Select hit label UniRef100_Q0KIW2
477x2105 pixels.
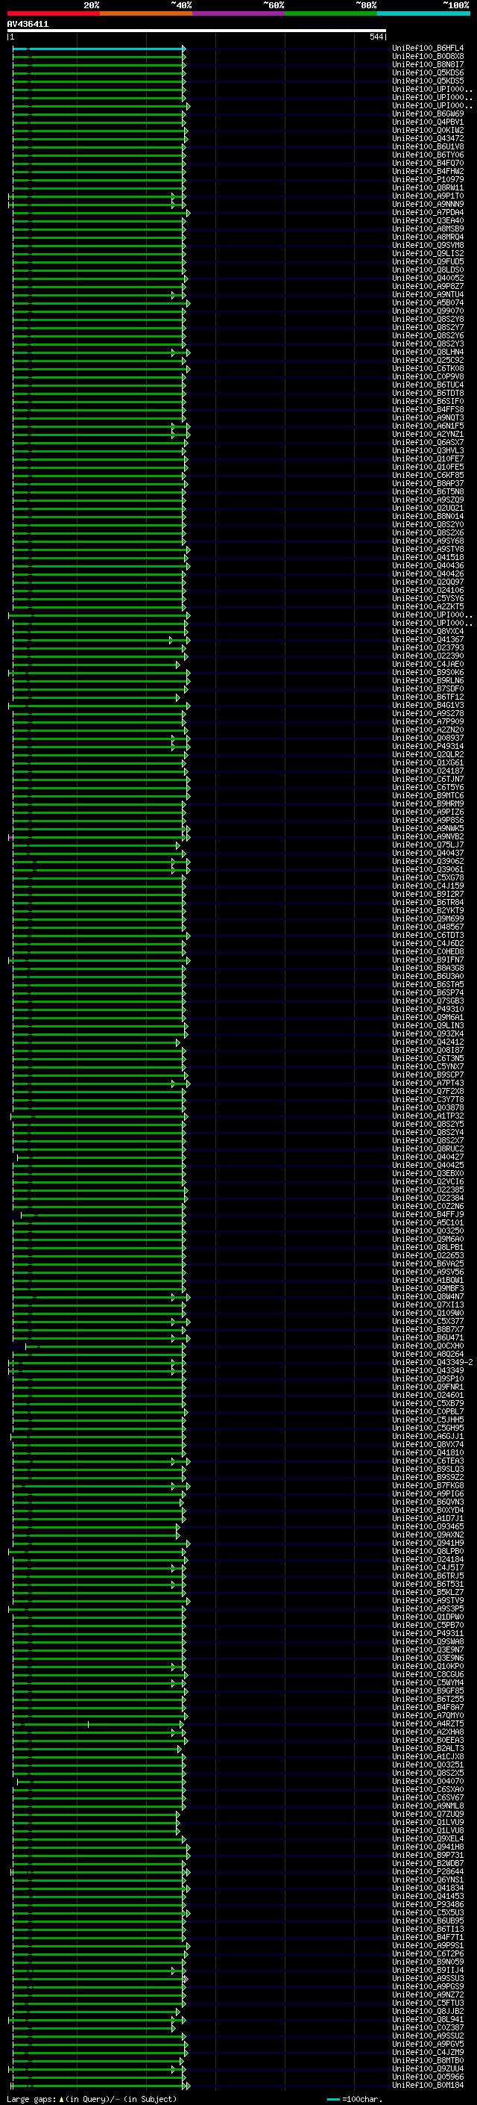(427, 130)
